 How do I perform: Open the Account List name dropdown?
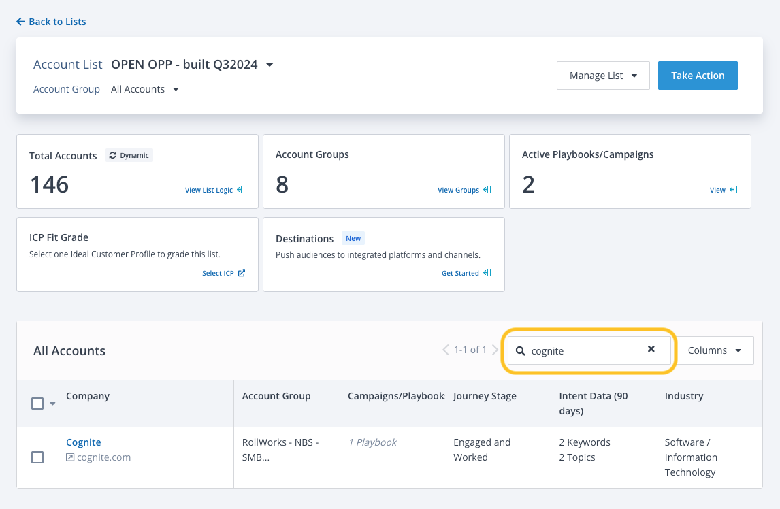[270, 65]
